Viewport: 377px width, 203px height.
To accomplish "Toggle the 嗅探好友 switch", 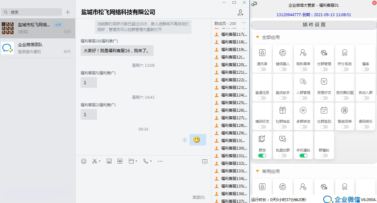I will point(262,127).
